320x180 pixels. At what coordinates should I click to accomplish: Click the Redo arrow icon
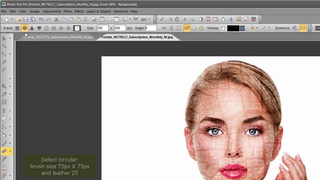(x=48, y=19)
